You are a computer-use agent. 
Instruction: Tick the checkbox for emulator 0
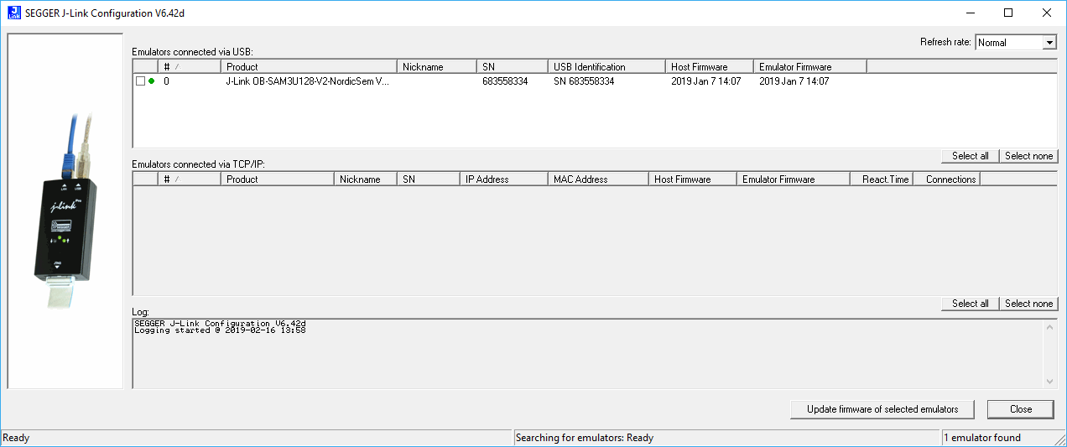pos(140,81)
